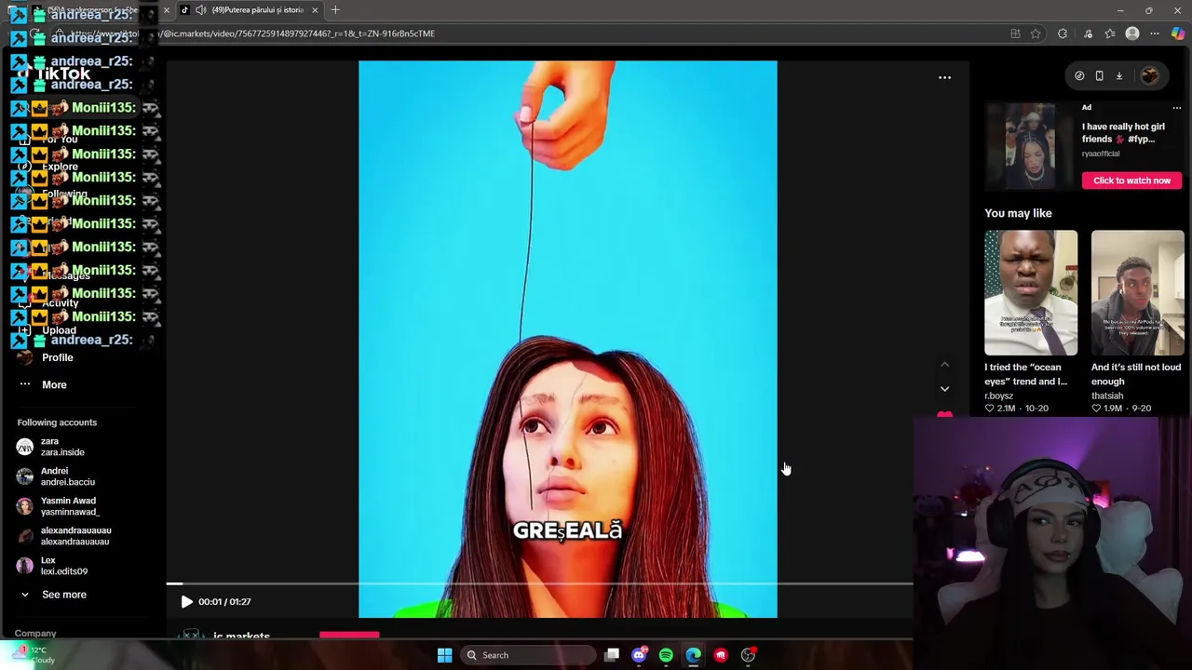The image size is (1192, 670).
Task: Open alexandraauauau following account
Action: 74,536
